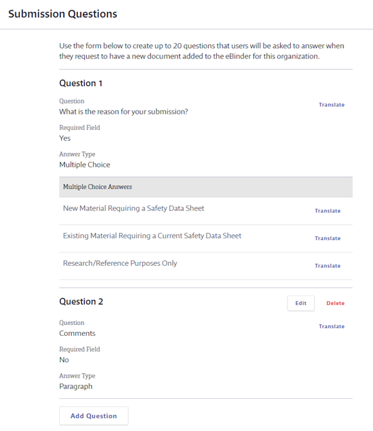This screenshot has height=431, width=373.
Task: Select the 'What is the reason for your submission?' text
Action: pos(123,112)
